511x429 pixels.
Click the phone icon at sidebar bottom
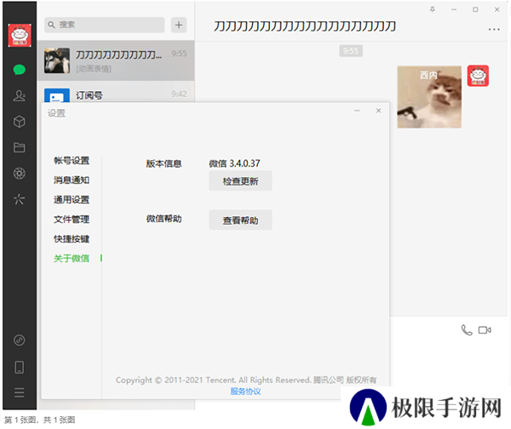pos(20,367)
